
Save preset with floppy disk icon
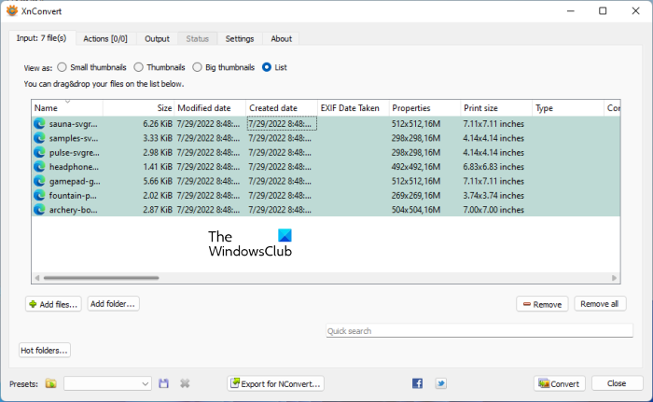coord(163,383)
